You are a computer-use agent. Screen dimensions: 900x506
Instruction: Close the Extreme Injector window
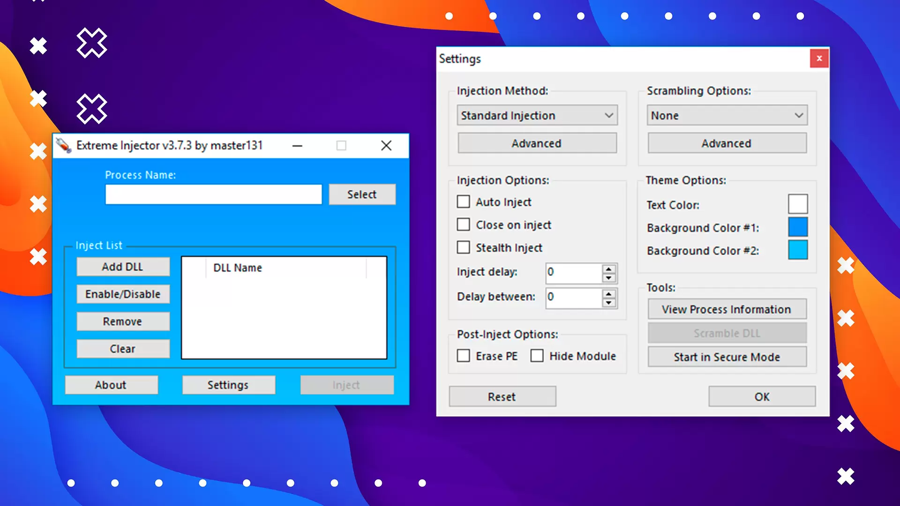386,146
